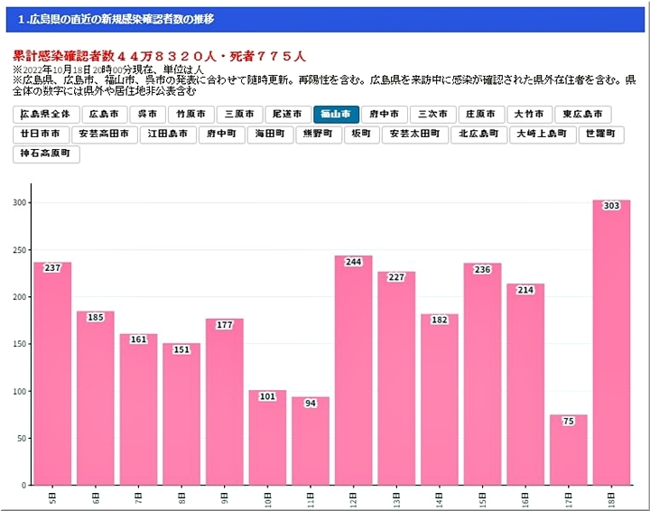Select the 三次市 button
The height and width of the screenshot is (511, 650).
pos(432,115)
